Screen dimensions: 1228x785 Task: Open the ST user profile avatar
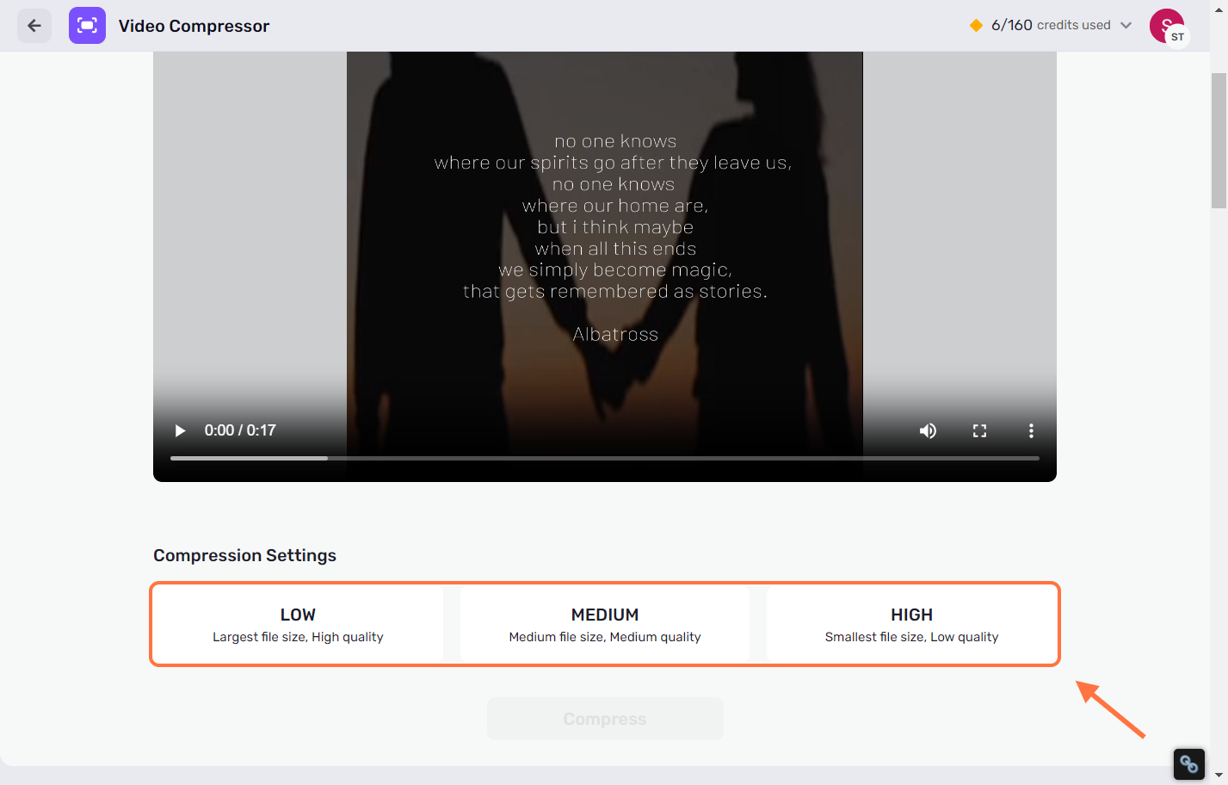click(1168, 27)
